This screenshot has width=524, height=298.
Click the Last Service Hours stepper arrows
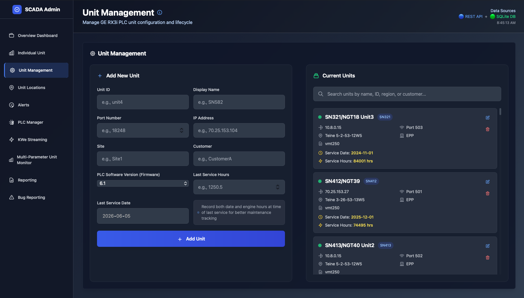click(278, 187)
